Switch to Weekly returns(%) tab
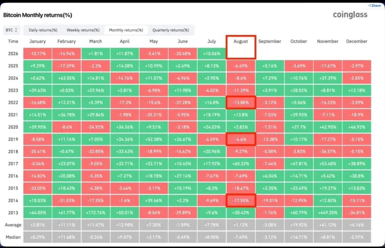385x248 pixels. pos(83,30)
